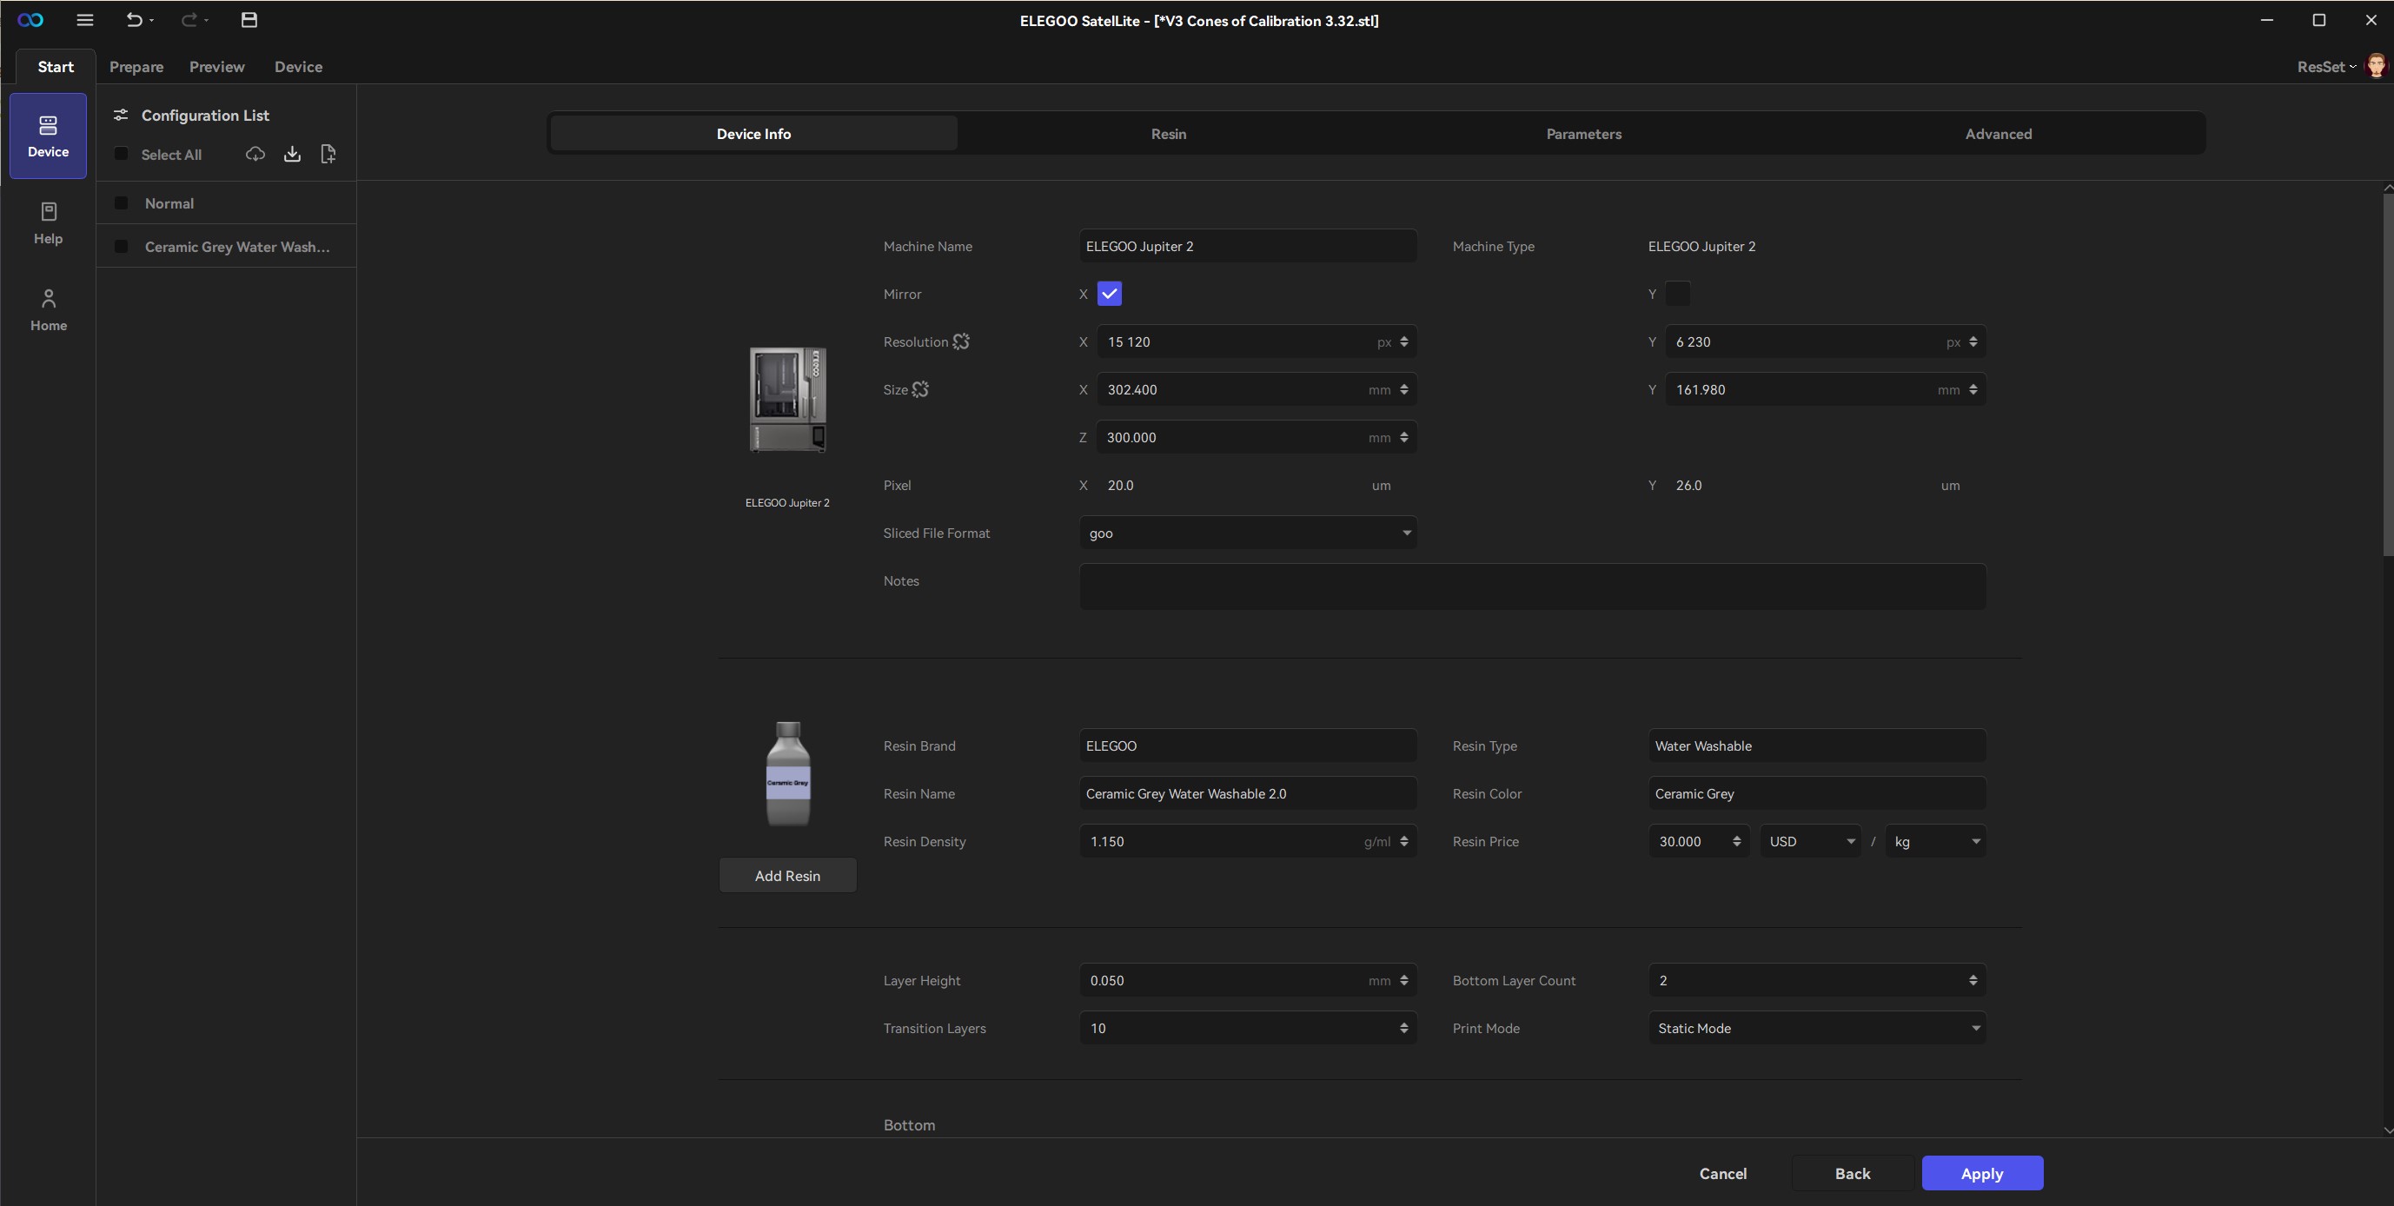
Task: Click the Cancel button
Action: (x=1723, y=1174)
